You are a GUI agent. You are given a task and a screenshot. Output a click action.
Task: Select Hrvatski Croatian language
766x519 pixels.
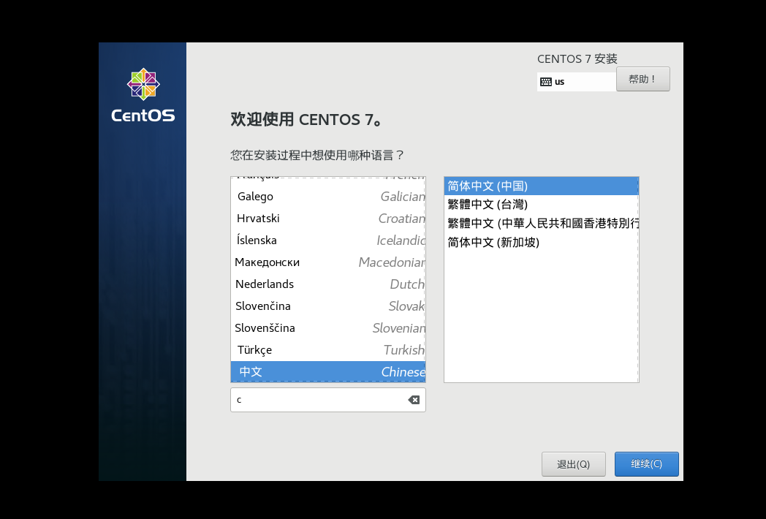tap(327, 219)
